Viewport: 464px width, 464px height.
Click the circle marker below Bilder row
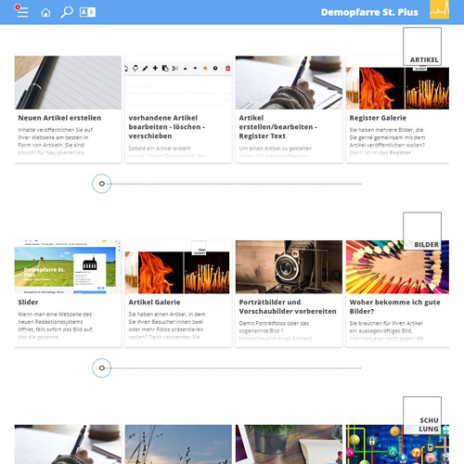point(101,367)
